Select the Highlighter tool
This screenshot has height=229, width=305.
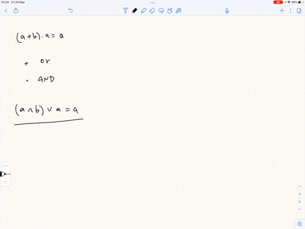tap(144, 11)
